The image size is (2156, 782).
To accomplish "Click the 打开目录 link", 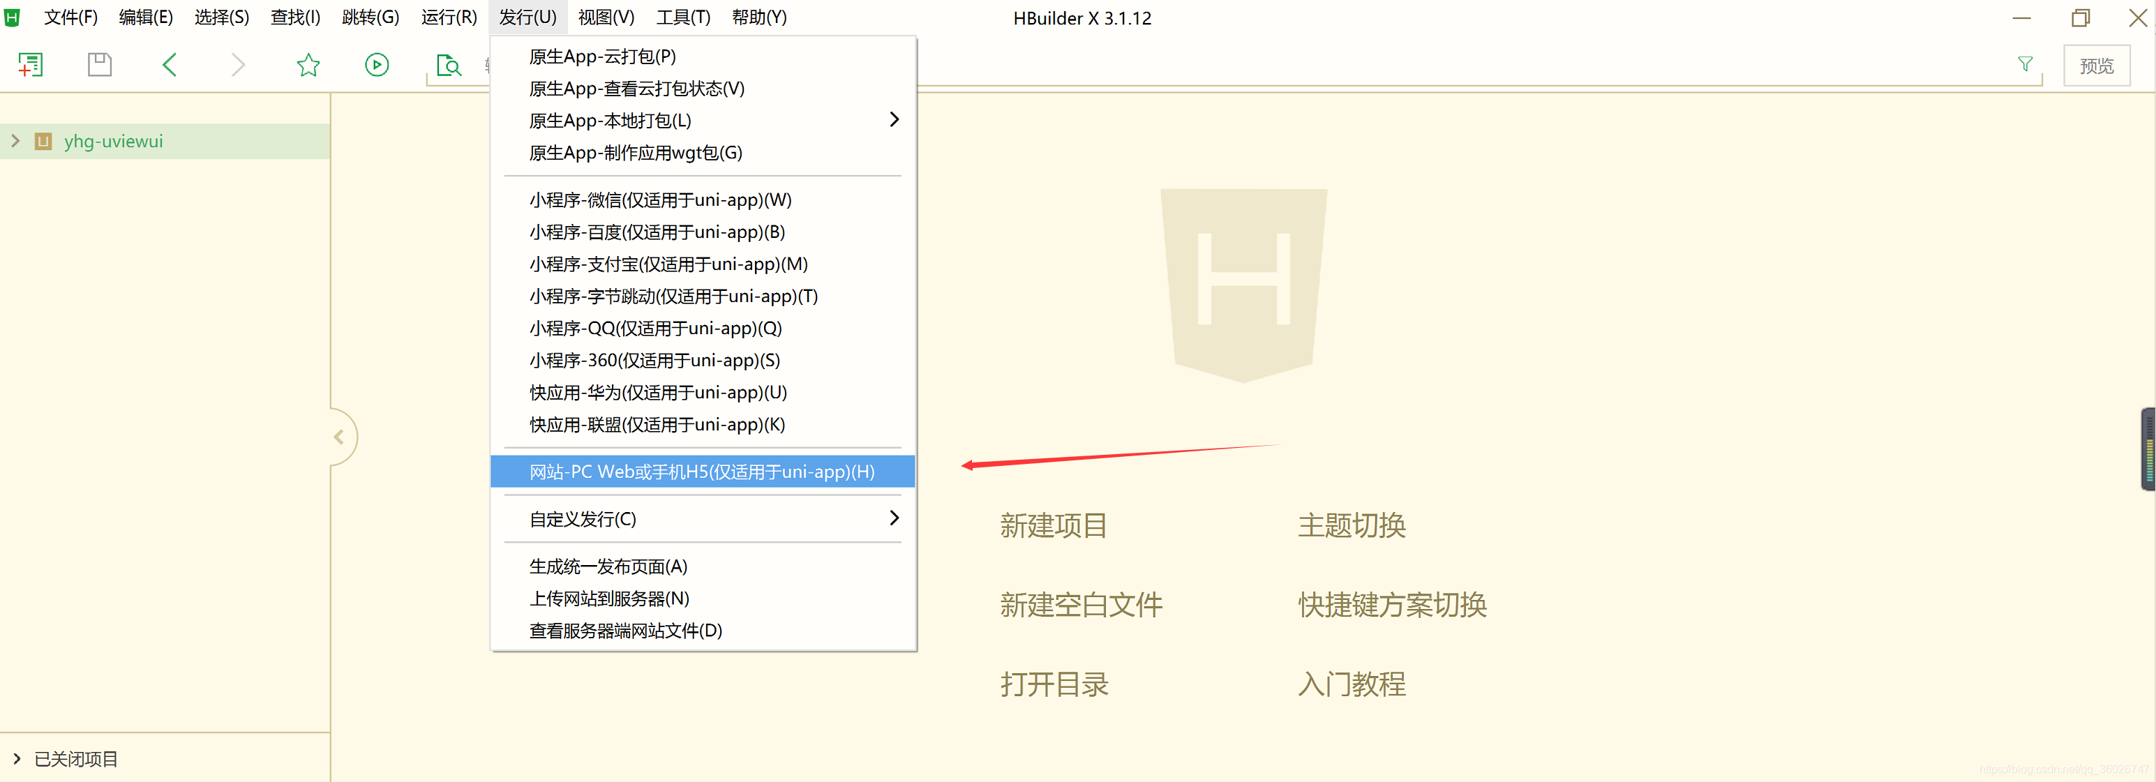I will 1054,684.
